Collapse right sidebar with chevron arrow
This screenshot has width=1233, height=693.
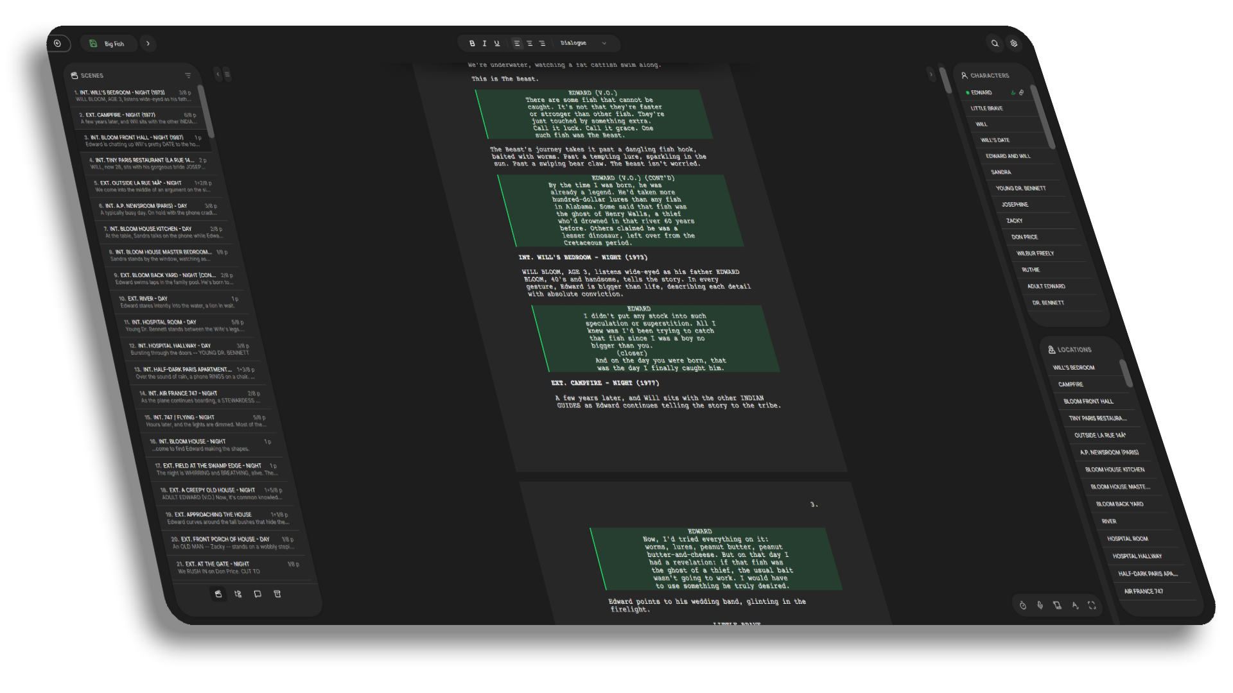(x=931, y=74)
